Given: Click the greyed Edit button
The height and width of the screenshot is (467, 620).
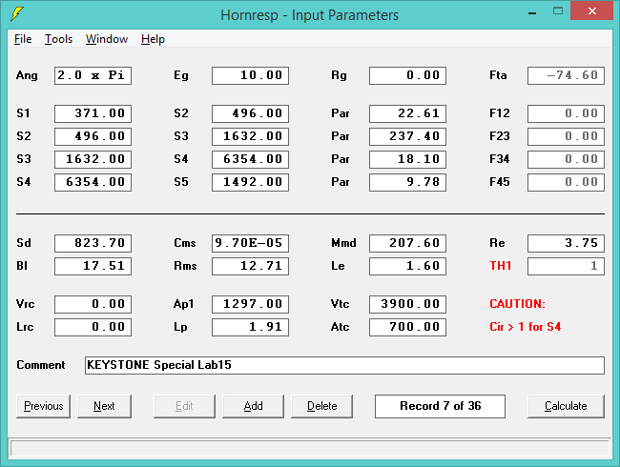Looking at the screenshot, I should 184,406.
